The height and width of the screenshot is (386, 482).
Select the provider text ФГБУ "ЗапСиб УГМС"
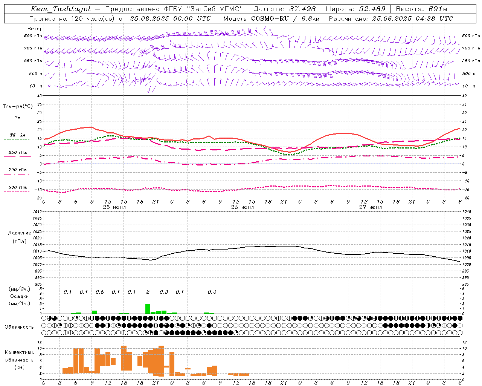(x=203, y=9)
